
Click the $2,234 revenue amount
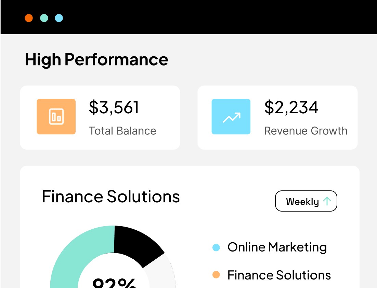(291, 107)
